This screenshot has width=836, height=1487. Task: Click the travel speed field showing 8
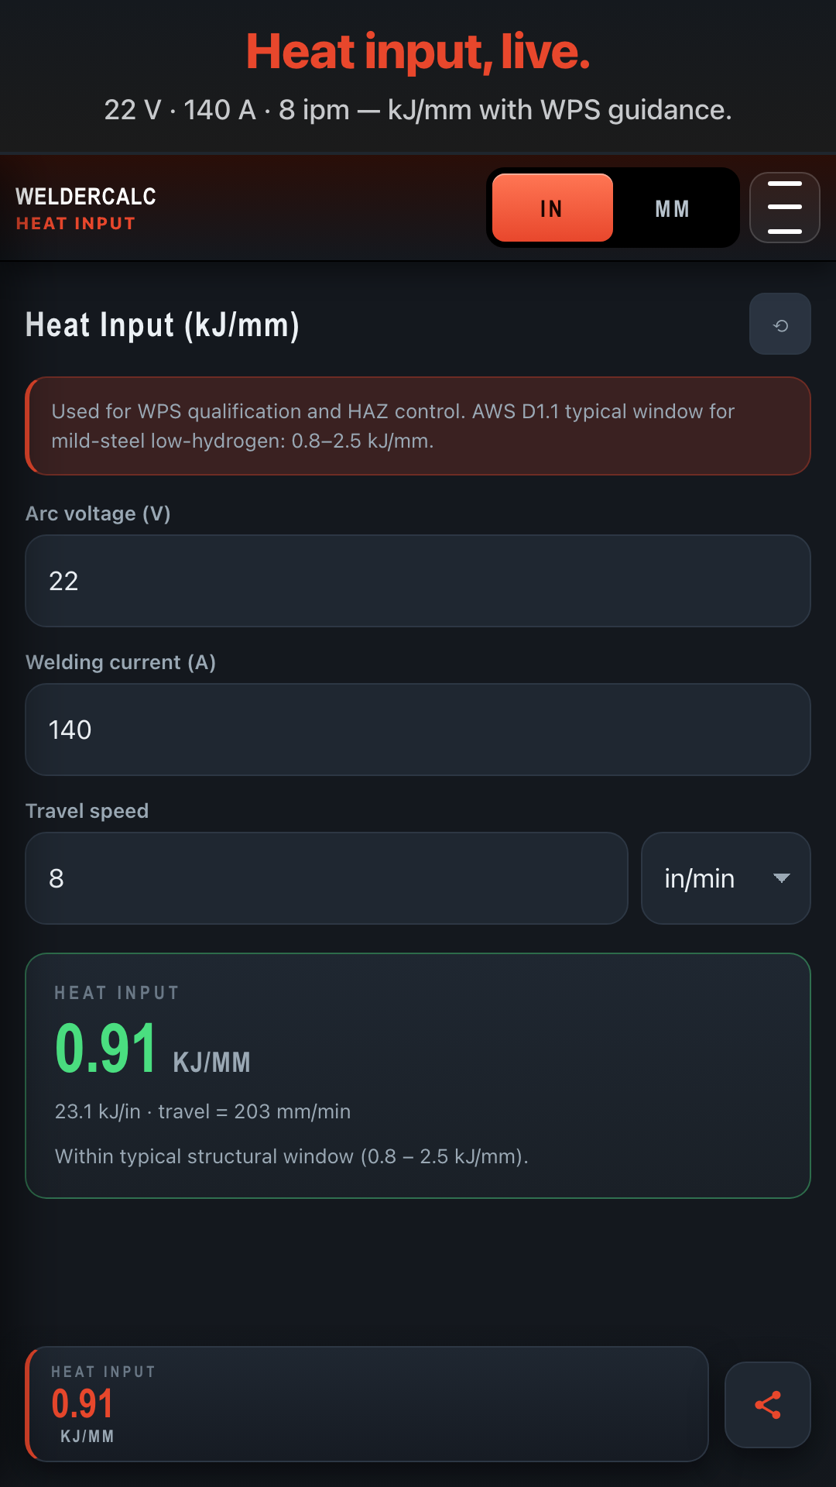pos(327,878)
